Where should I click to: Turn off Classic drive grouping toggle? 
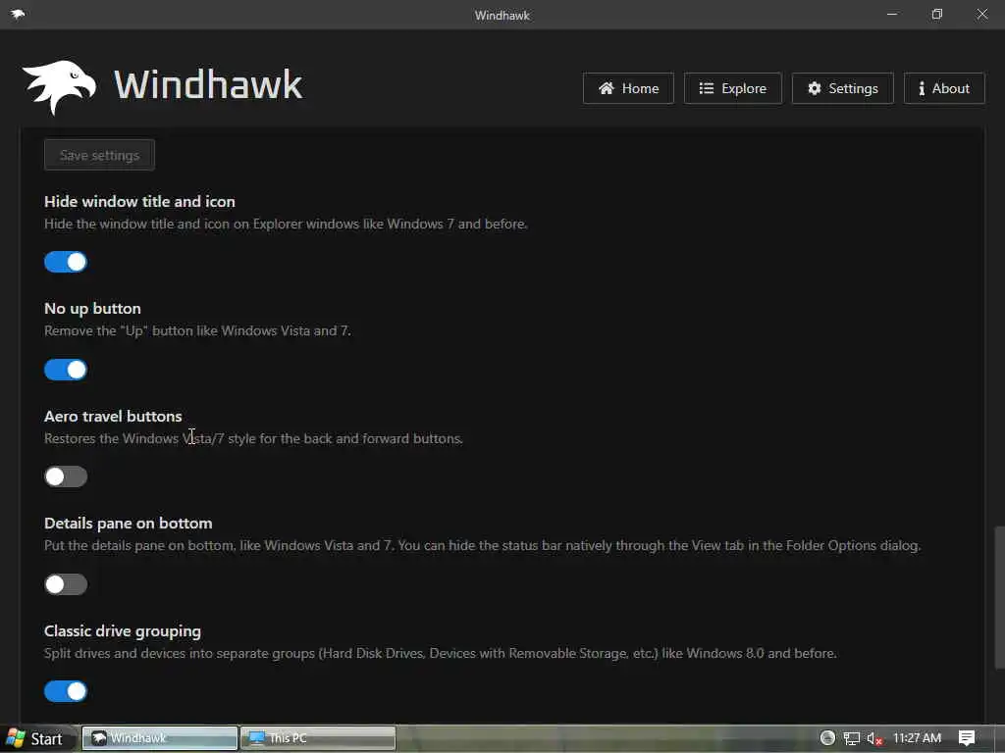click(66, 691)
